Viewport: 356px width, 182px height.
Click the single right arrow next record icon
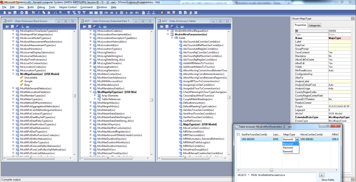click(x=127, y=13)
